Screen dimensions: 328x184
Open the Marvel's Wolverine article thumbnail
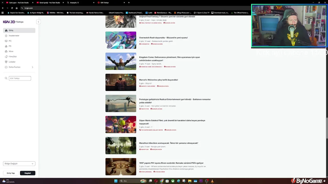121,82
